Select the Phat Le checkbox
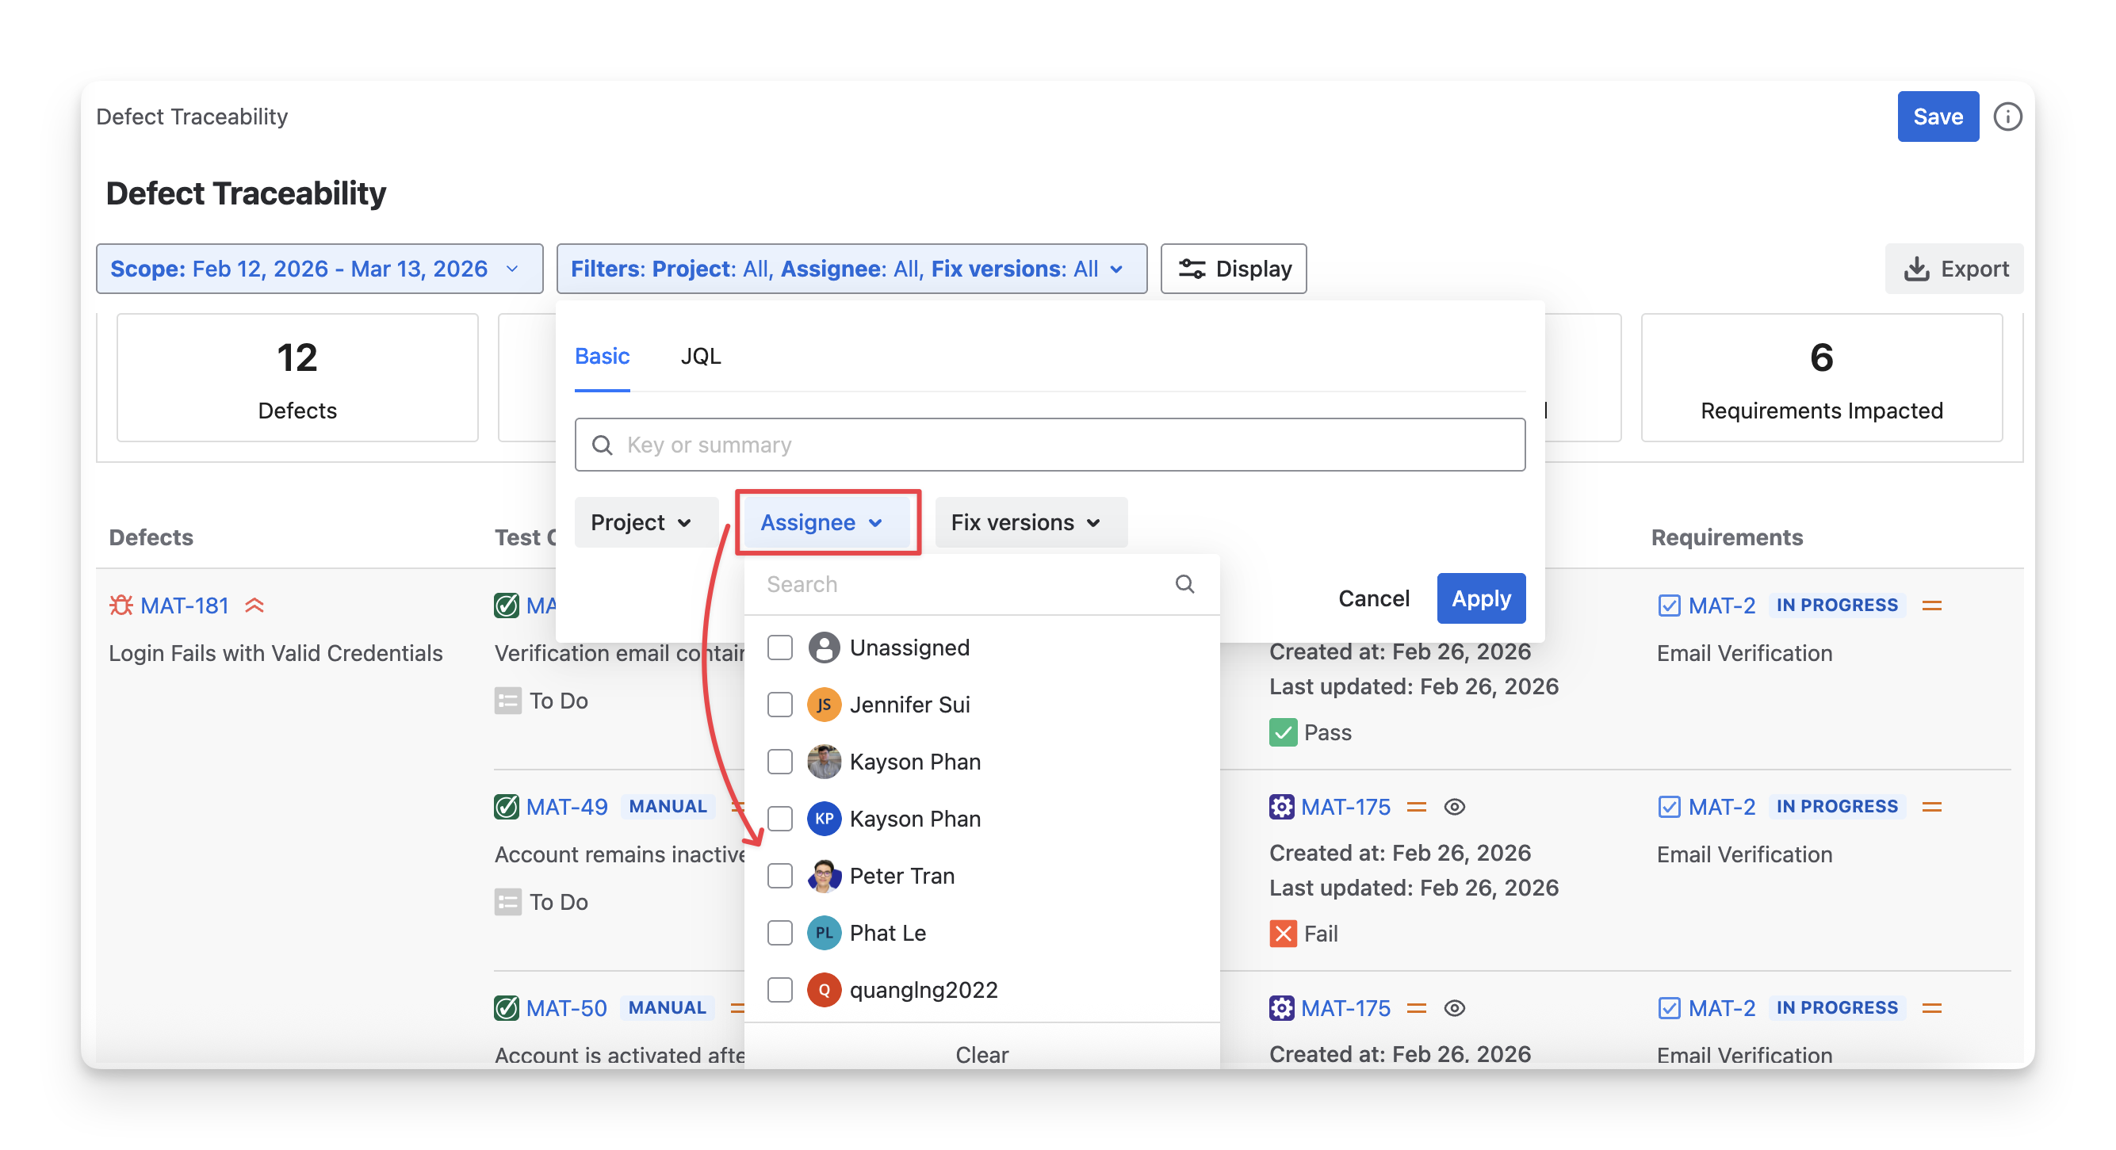The height and width of the screenshot is (1150, 2116). click(779, 933)
